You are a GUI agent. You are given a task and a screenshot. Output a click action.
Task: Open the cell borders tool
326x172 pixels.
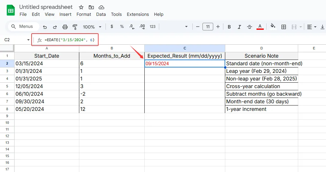(284, 27)
